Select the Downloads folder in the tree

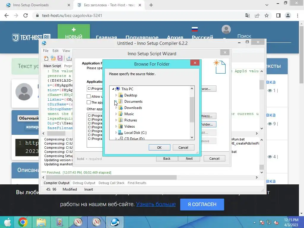(133, 107)
